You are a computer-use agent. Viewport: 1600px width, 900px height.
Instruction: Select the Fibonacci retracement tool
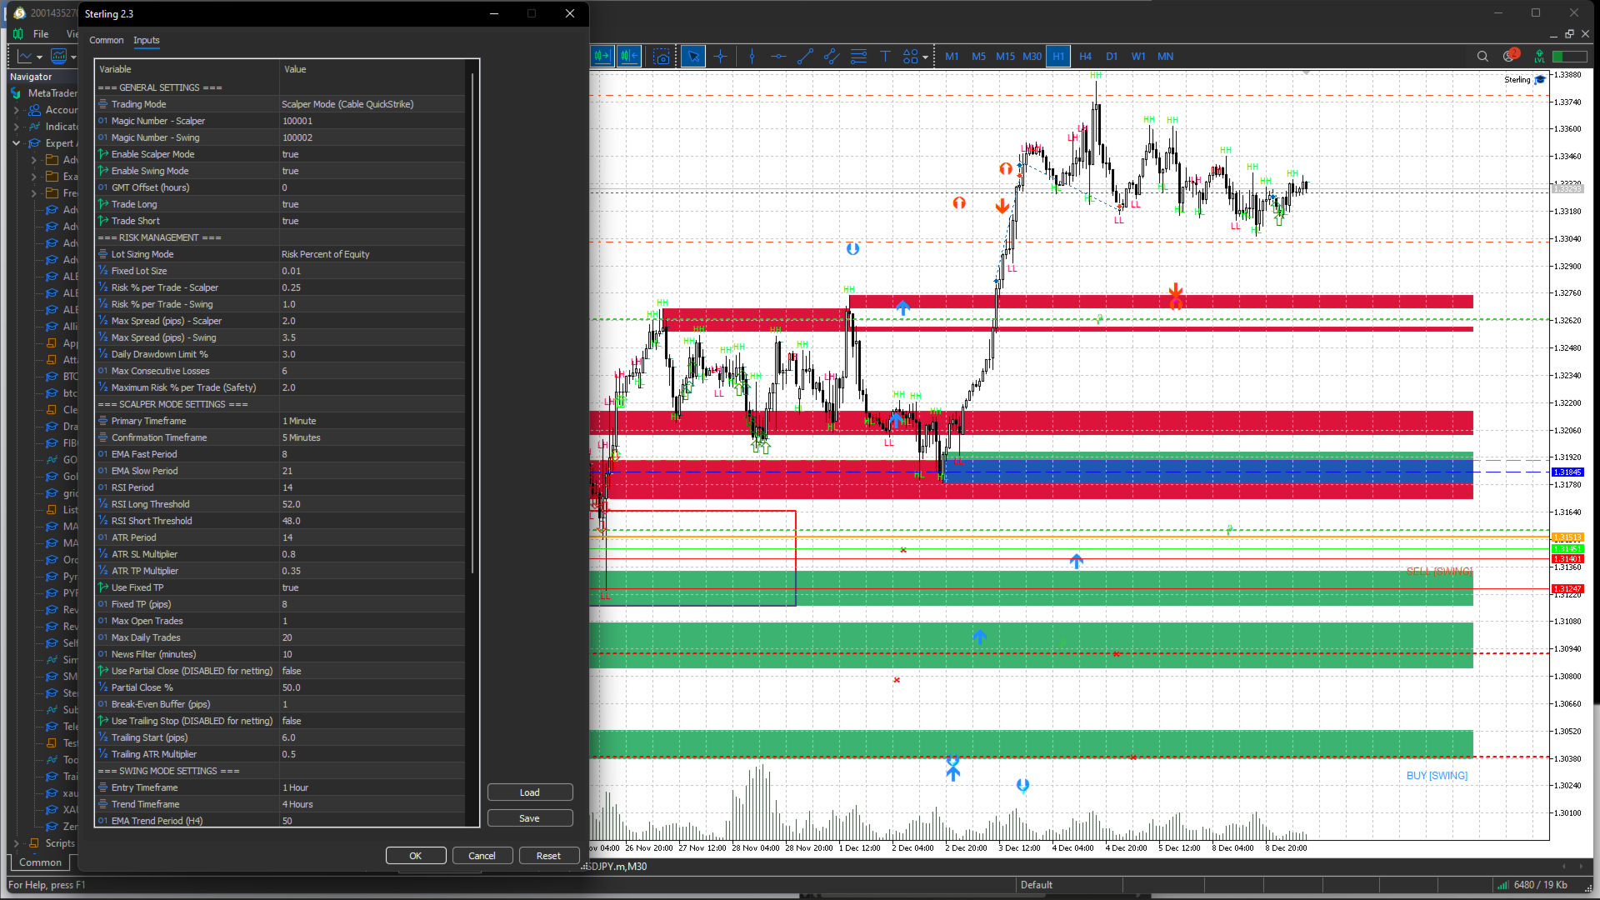tap(858, 57)
